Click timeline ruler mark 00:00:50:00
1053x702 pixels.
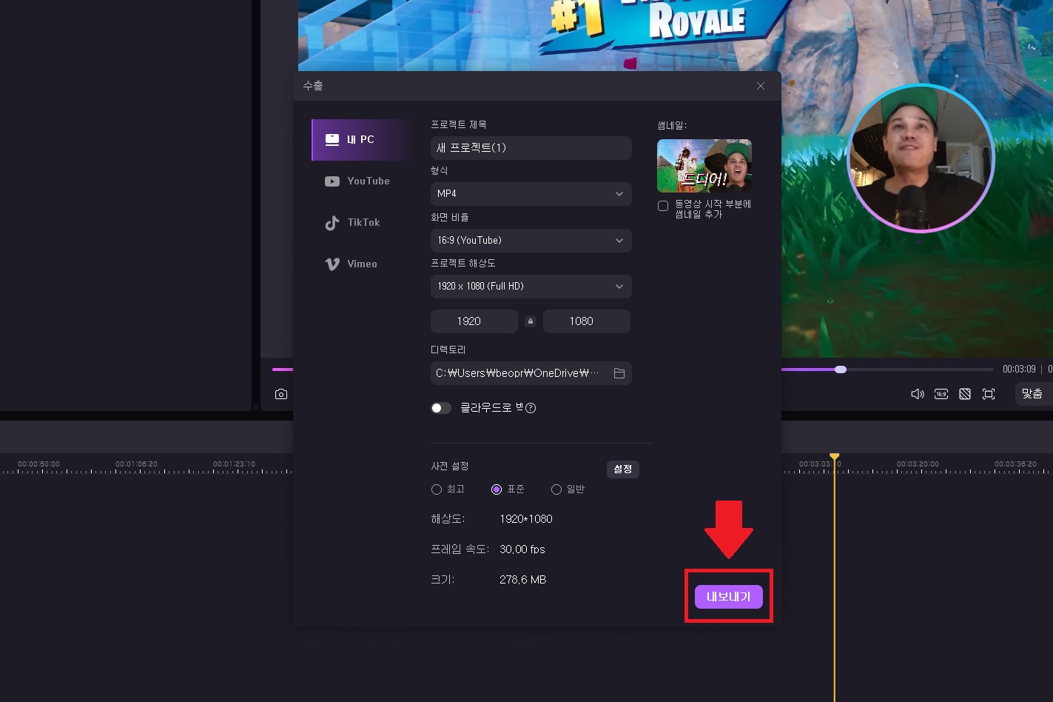pos(38,464)
